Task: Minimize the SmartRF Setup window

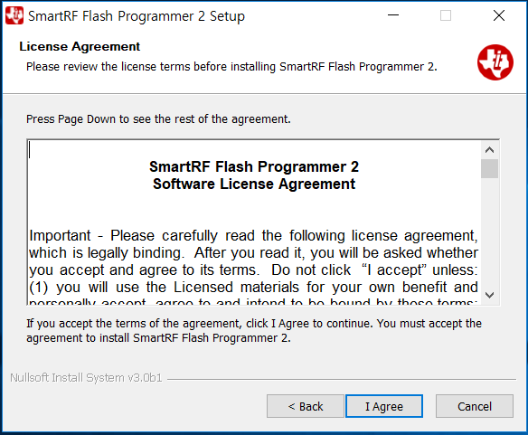Action: click(x=393, y=15)
